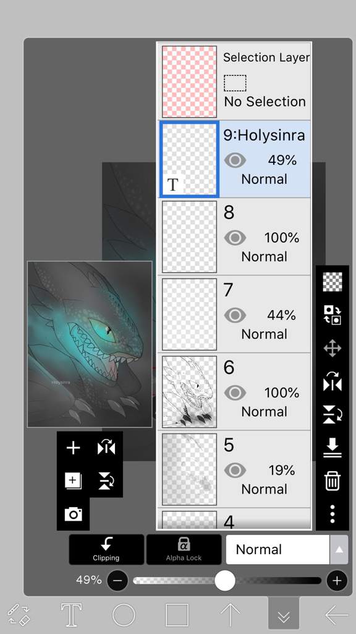Select the layer move transform icon

tap(332, 348)
